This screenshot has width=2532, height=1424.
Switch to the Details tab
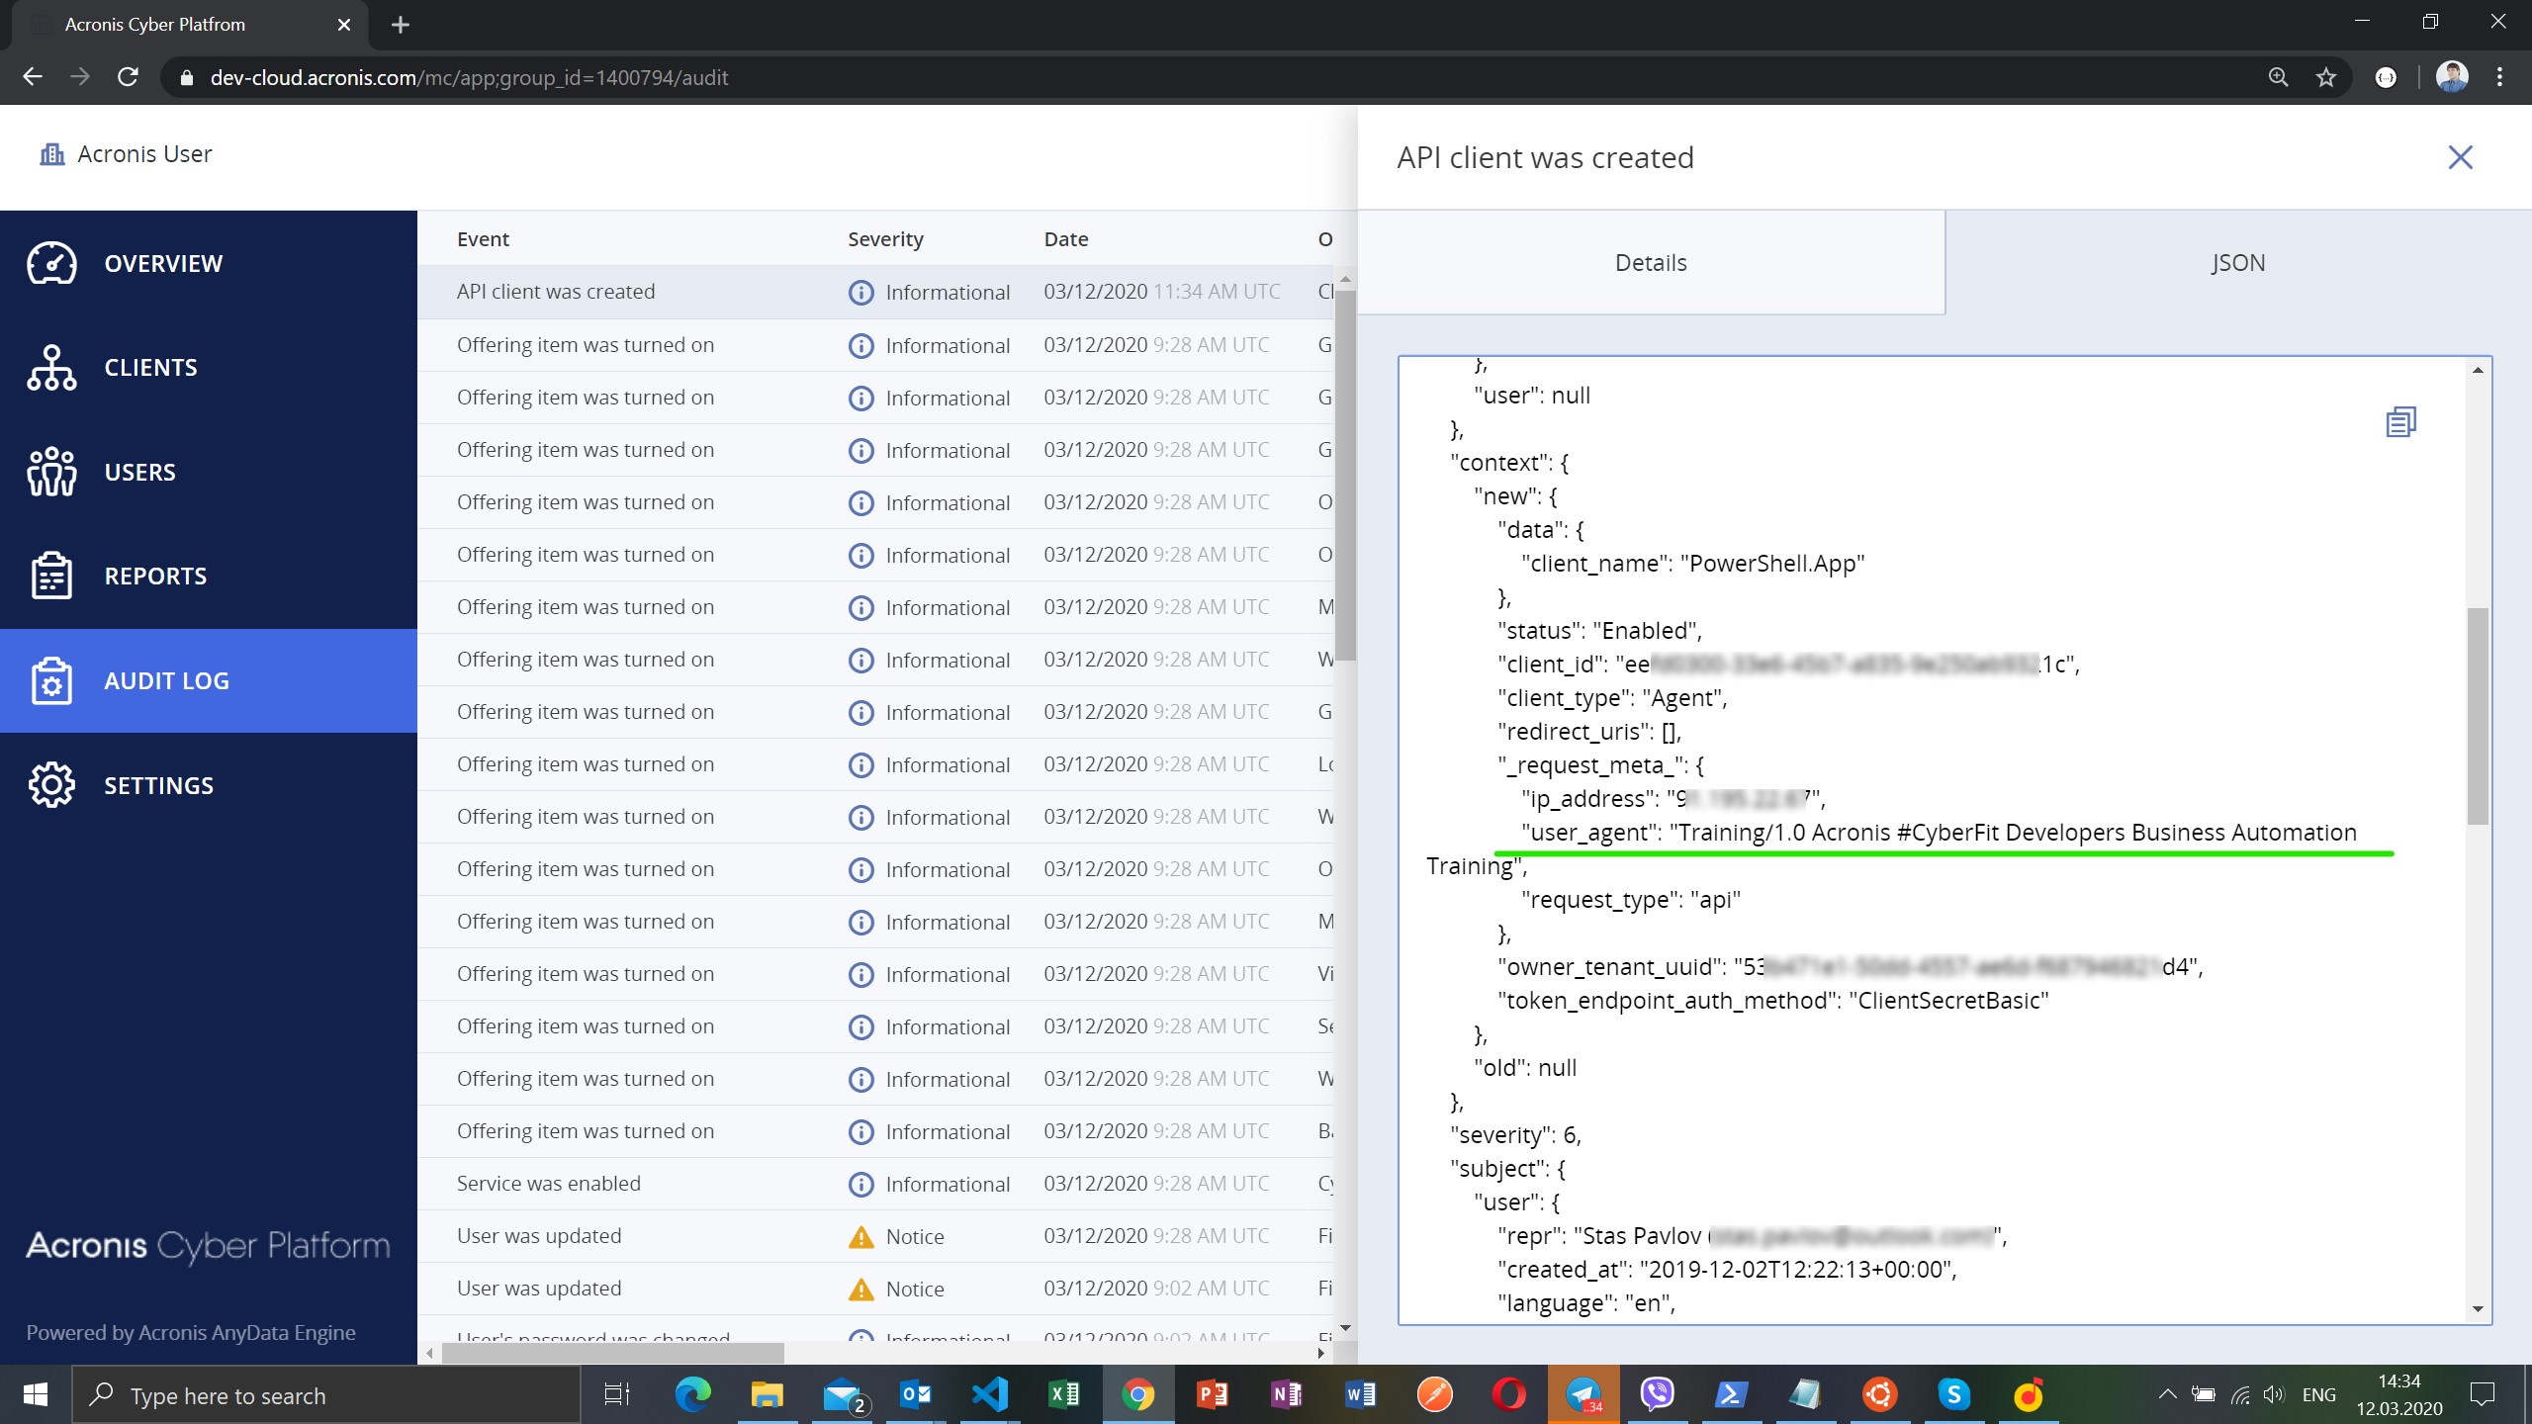pyautogui.click(x=1650, y=263)
